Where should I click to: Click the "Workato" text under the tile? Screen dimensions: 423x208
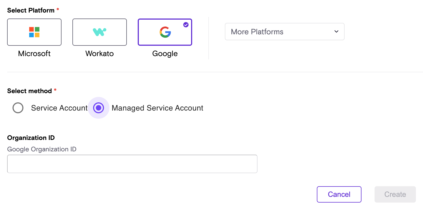coord(100,54)
